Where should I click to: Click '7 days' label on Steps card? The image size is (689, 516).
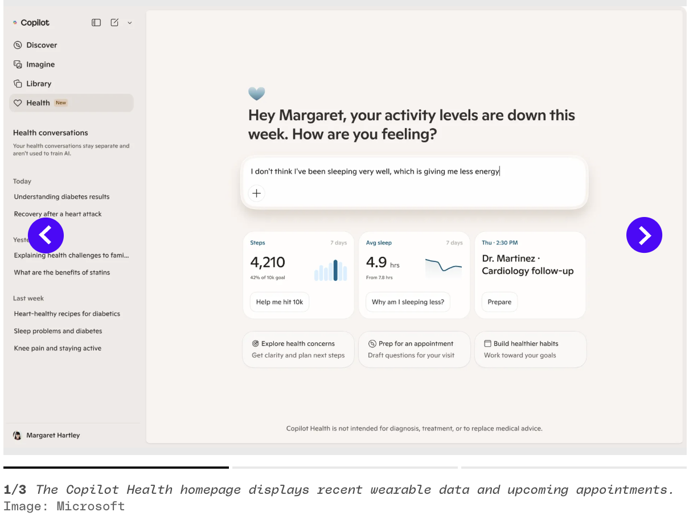tap(339, 243)
